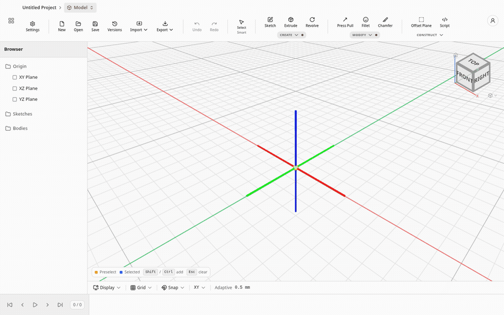Open the Display dropdown
This screenshot has width=504, height=315.
pos(107,288)
